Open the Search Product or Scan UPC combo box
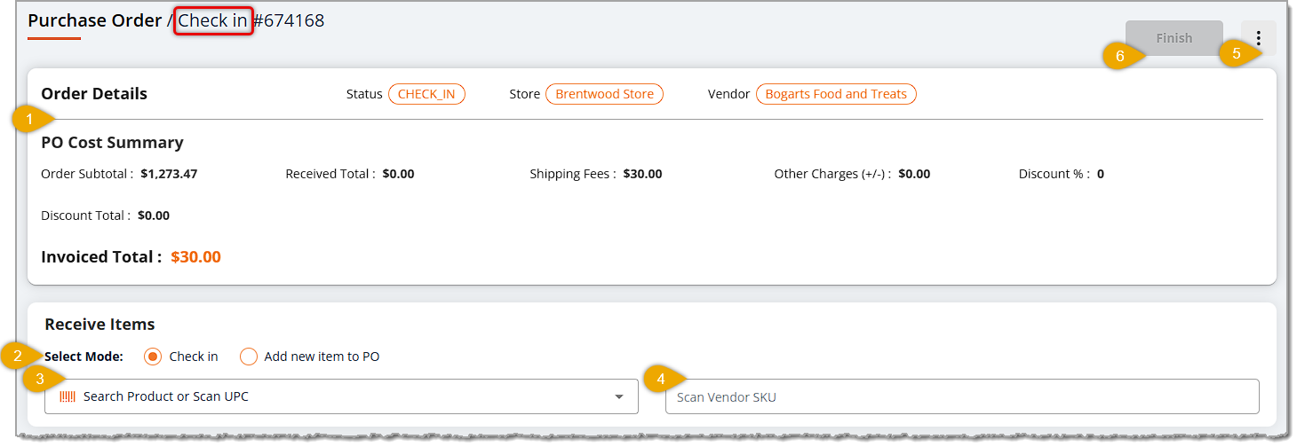The width and height of the screenshot is (1297, 447). [341, 396]
